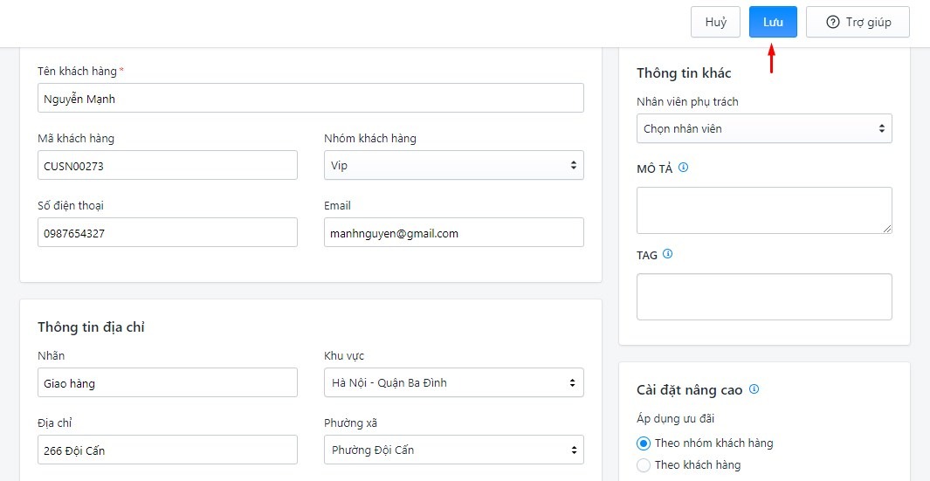Expand the Phường xã dropdown
930x481 pixels.
pos(453,450)
